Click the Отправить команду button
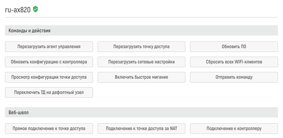Image resolution: width=283 pixels, height=138 pixels. pyautogui.click(x=234, y=77)
